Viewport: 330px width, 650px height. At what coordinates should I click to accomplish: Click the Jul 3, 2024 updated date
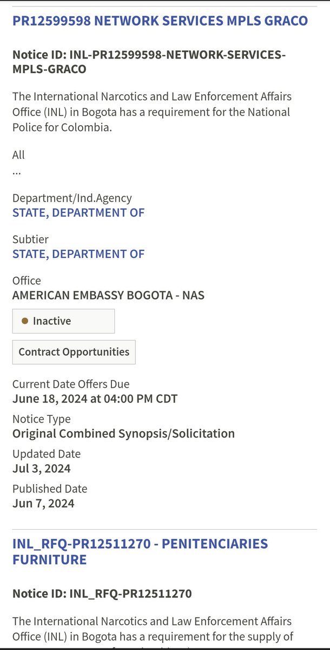(42, 468)
